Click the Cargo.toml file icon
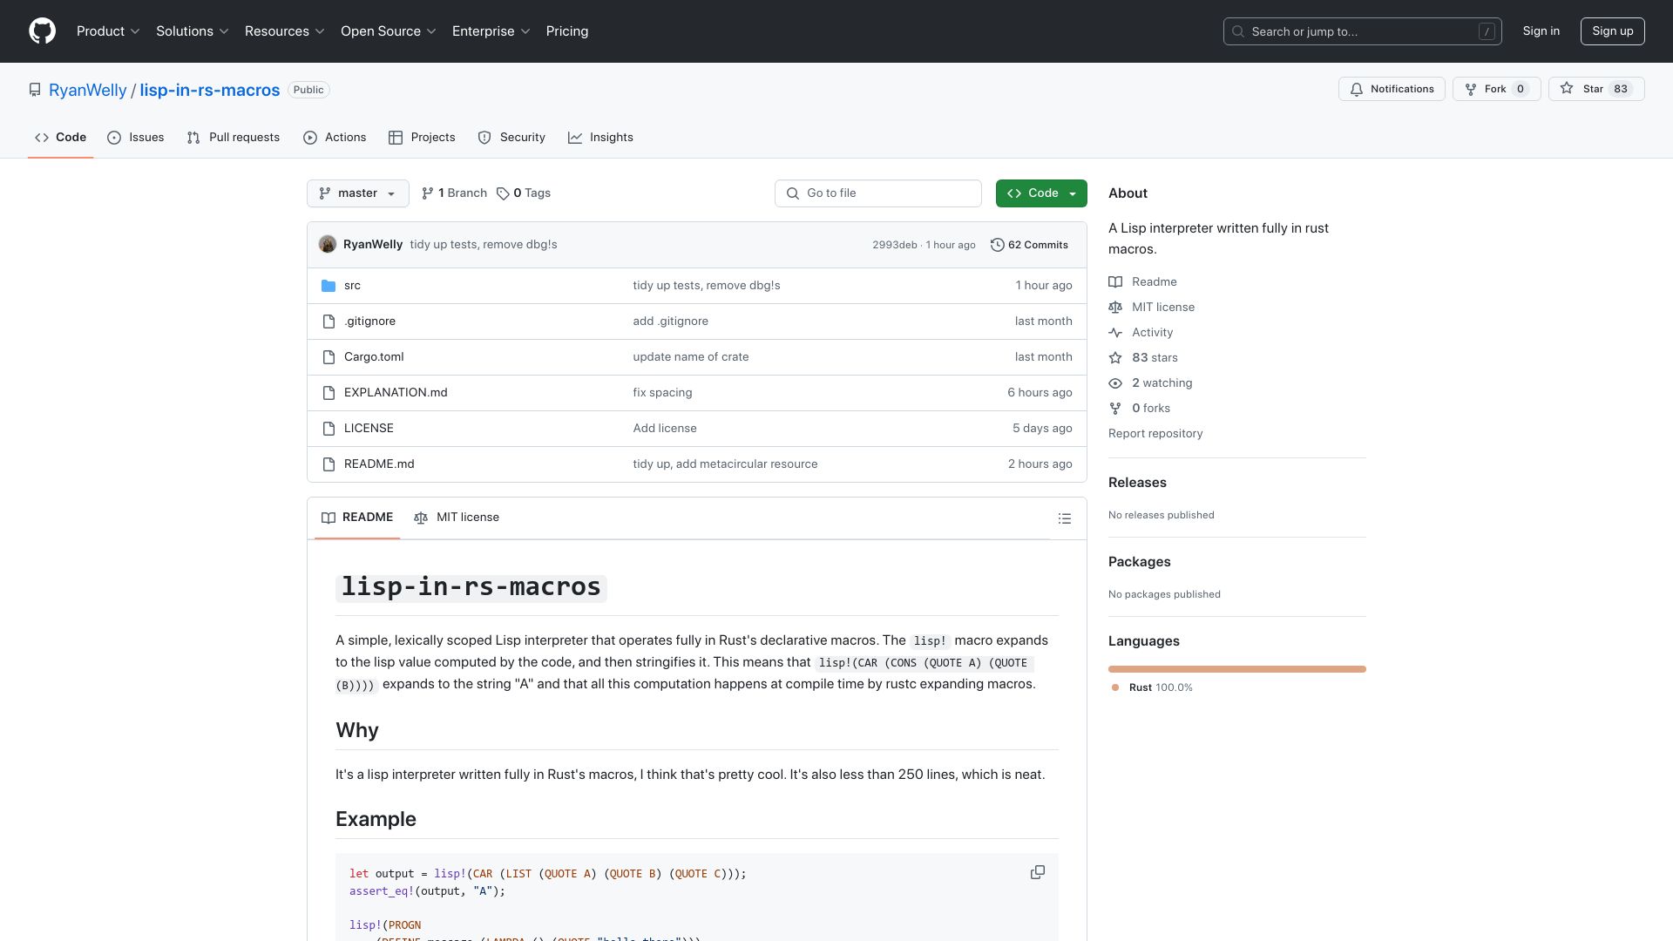Viewport: 1673px width, 941px height. tap(329, 357)
